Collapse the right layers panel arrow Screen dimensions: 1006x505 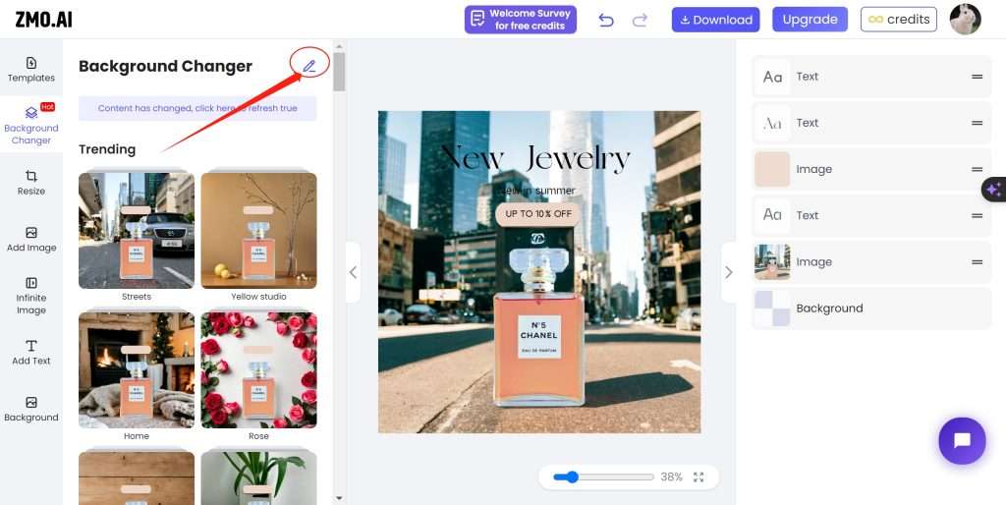point(728,272)
